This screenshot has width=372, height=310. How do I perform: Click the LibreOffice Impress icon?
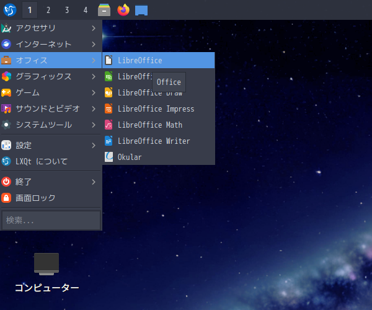[108, 108]
